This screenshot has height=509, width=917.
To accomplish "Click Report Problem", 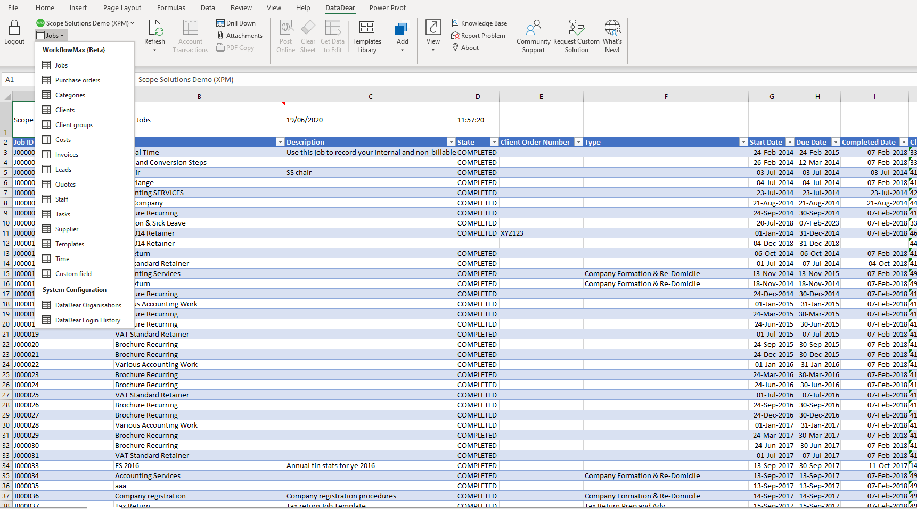I will (478, 36).
